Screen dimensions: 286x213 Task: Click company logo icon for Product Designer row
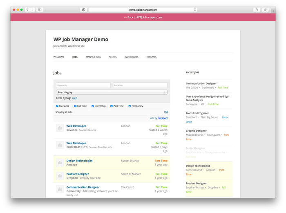(x=60, y=176)
